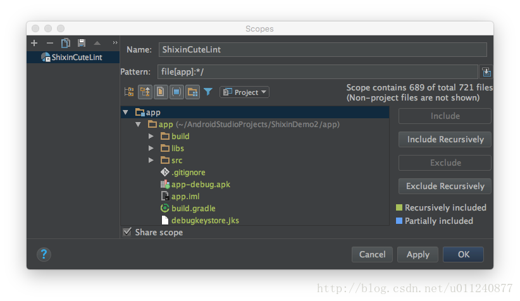Move scope up arrow icon
The height and width of the screenshot is (301, 520).
97,43
